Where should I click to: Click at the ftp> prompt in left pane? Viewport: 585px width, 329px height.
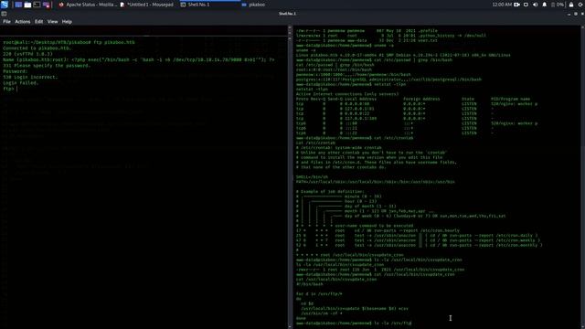(x=10, y=89)
